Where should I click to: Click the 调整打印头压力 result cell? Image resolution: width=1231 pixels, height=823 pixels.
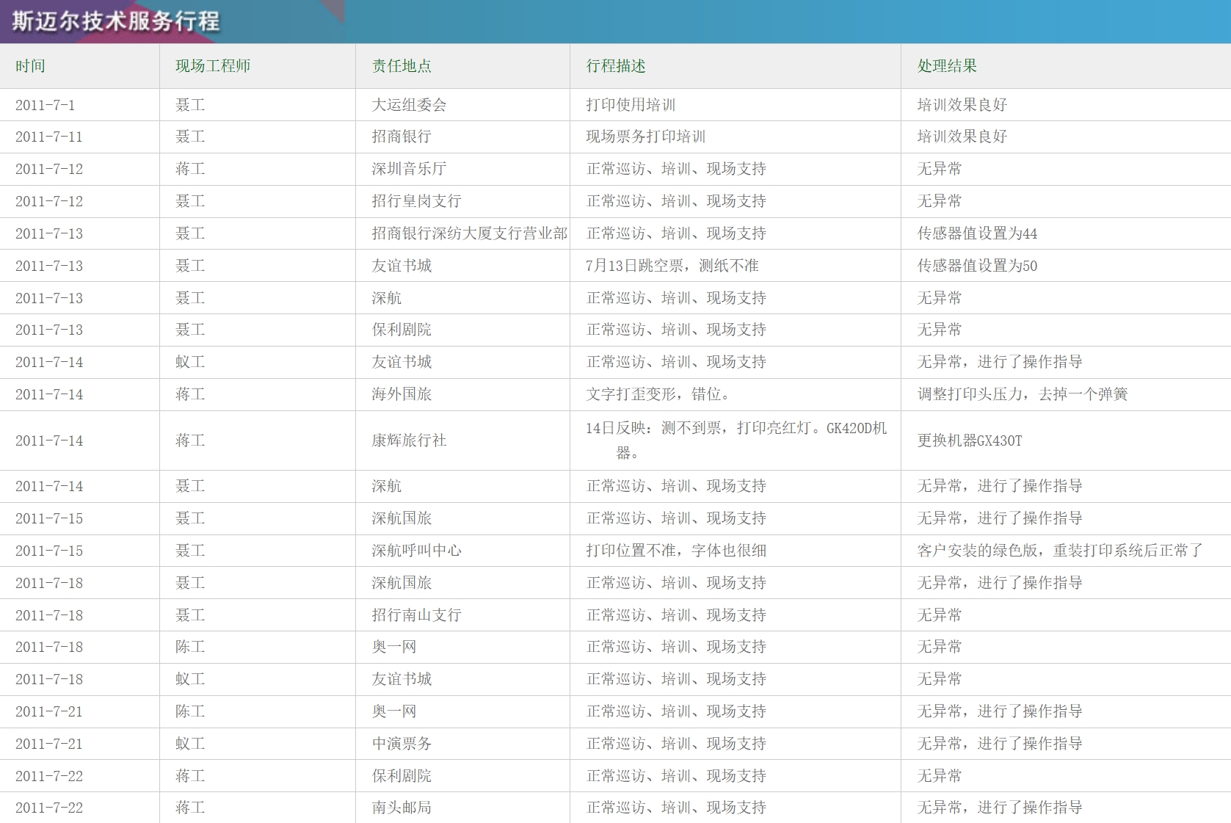pos(1022,394)
